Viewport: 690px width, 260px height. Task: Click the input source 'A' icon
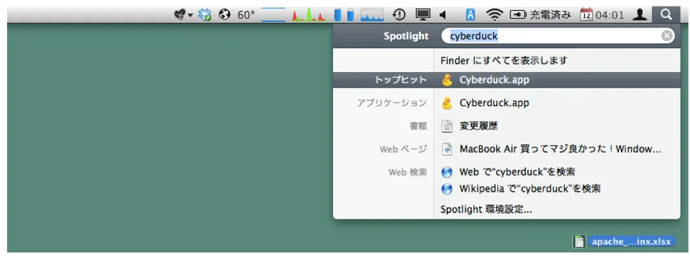click(471, 14)
